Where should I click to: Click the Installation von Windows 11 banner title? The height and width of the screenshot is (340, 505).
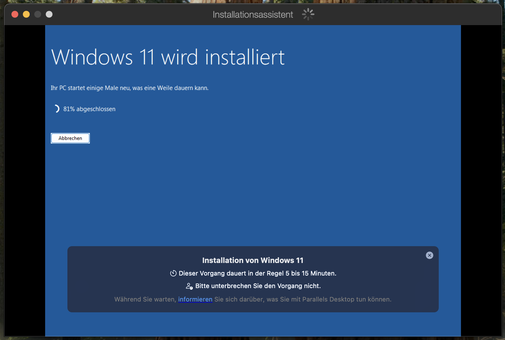click(252, 260)
